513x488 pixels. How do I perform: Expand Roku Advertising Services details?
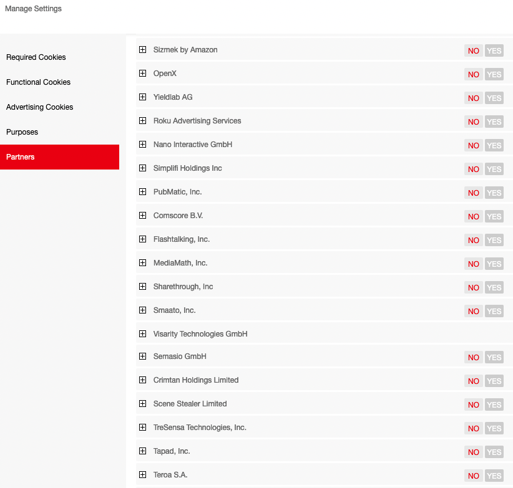[142, 121]
